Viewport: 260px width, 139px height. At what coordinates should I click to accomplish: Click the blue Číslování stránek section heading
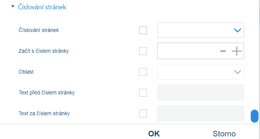pos(42,7)
